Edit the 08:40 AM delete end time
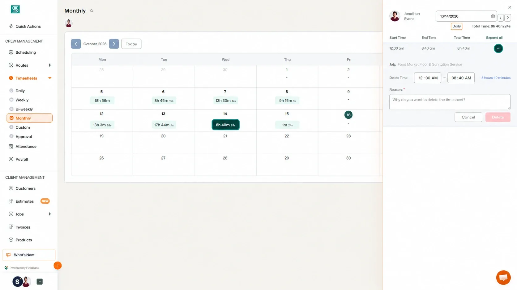Viewport: 517px width, 290px height. pyautogui.click(x=461, y=78)
